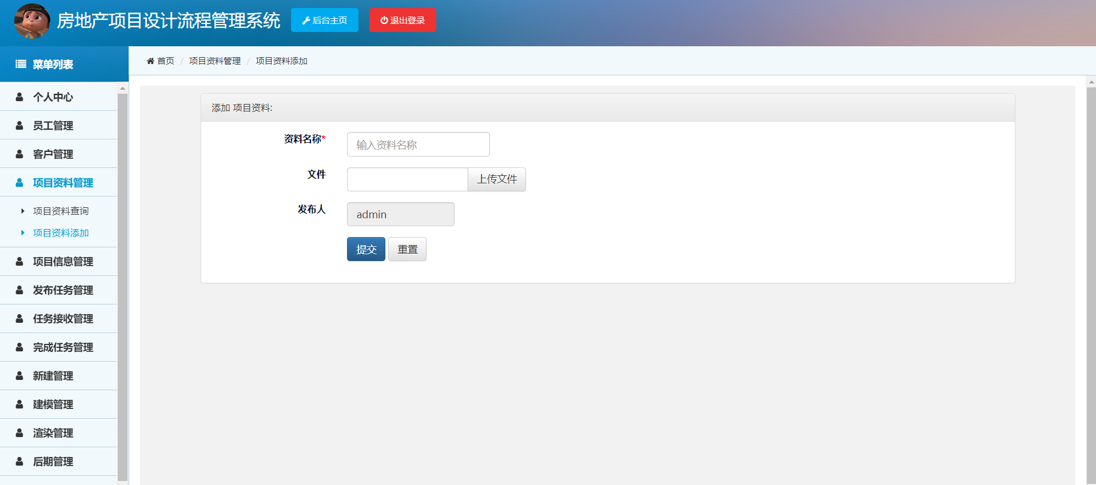Select 项目资料查询 submenu item
Screen dimensions: 1096x485
coord(61,211)
